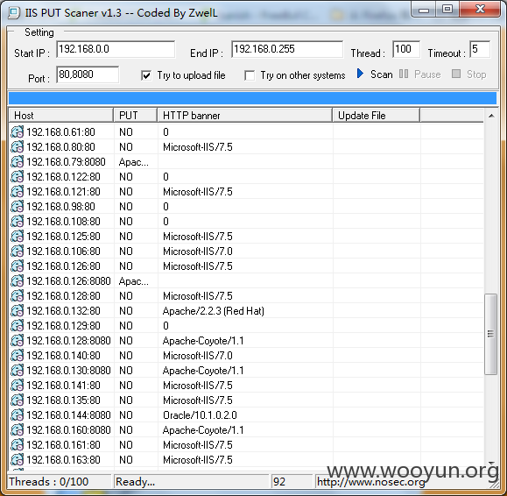Click the host icon for 192.168.0.98:80
The width and height of the screenshot is (507, 496).
coord(18,207)
